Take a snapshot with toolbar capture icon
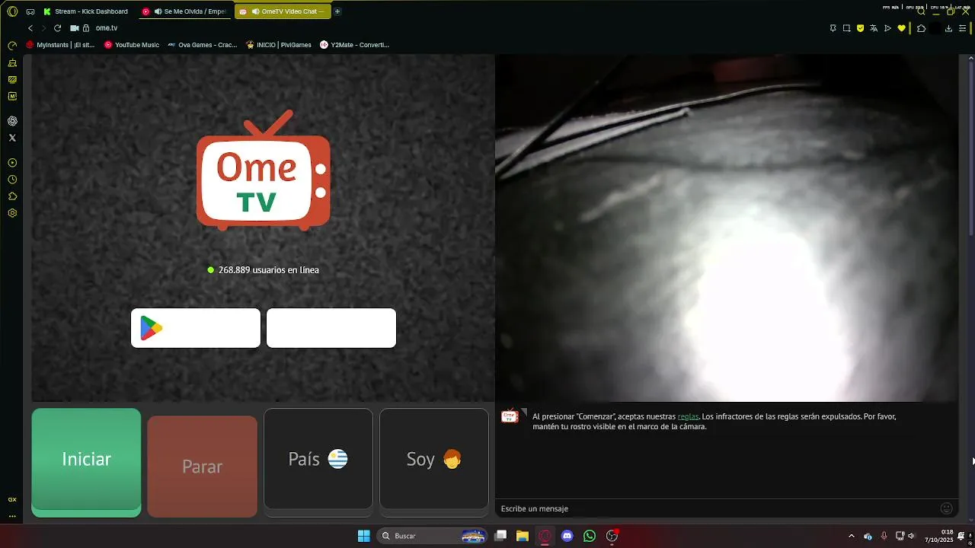 846,28
